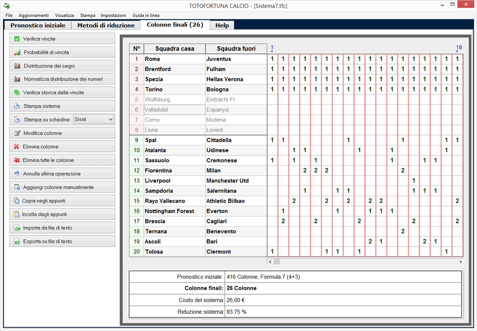Open the Aggiornamenti menu

click(34, 15)
